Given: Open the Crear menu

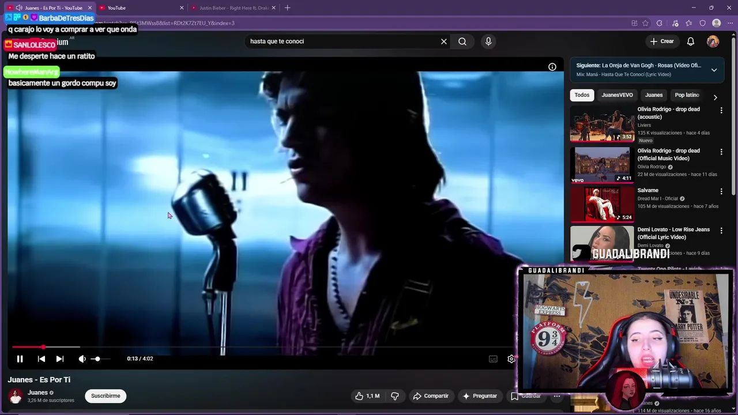Looking at the screenshot, I should [x=662, y=41].
